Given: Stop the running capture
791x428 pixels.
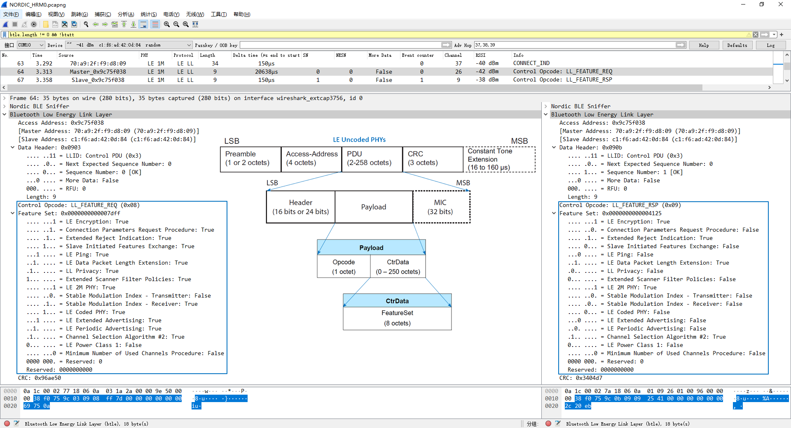Looking at the screenshot, I should click(15, 24).
